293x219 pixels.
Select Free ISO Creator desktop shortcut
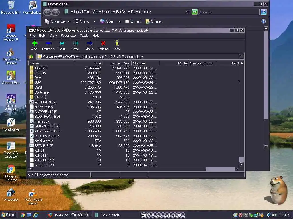[x=11, y=150]
